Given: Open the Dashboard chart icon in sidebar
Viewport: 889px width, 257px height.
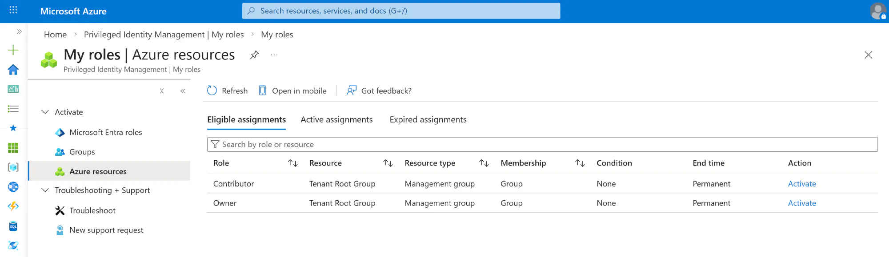Looking at the screenshot, I should click(13, 89).
